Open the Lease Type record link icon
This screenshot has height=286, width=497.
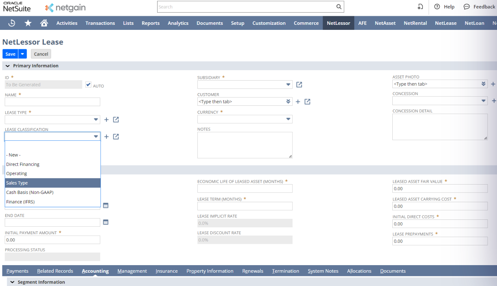tap(116, 119)
